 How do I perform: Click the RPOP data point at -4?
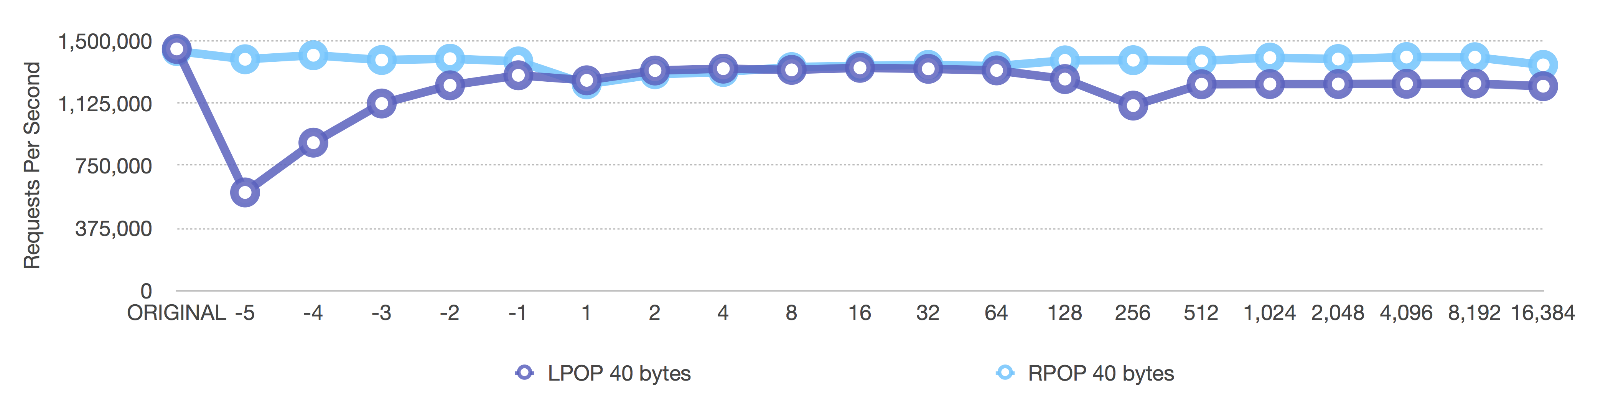(x=313, y=55)
